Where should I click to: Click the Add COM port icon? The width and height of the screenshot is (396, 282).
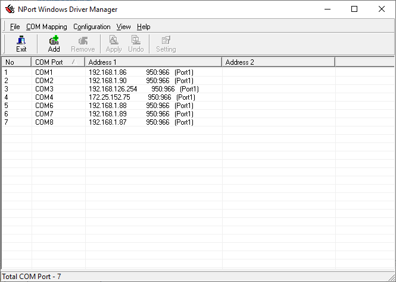tap(54, 44)
